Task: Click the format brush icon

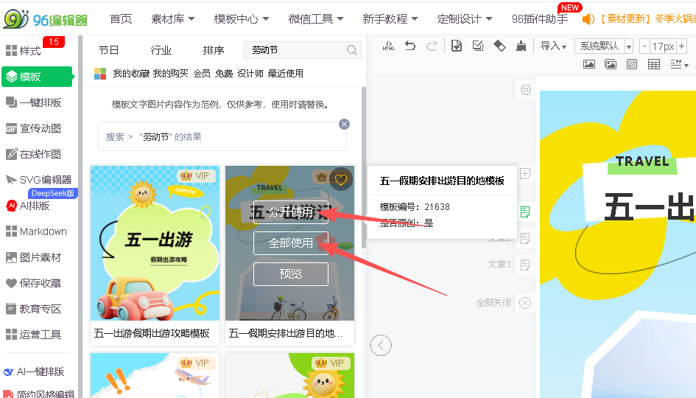Action: [521, 46]
